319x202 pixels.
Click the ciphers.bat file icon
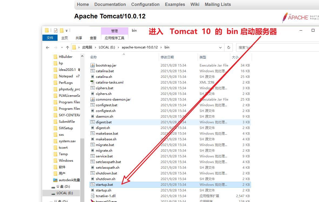(x=93, y=88)
